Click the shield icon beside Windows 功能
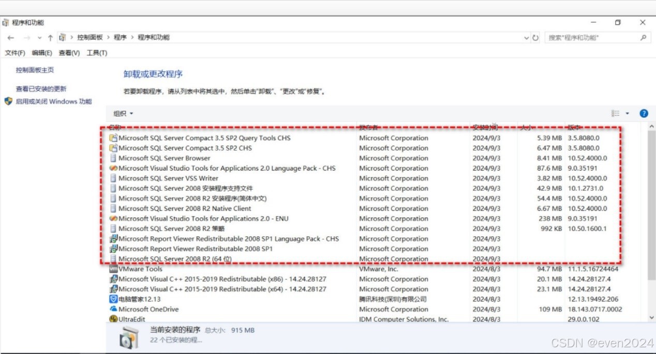656x354 pixels. 8,101
